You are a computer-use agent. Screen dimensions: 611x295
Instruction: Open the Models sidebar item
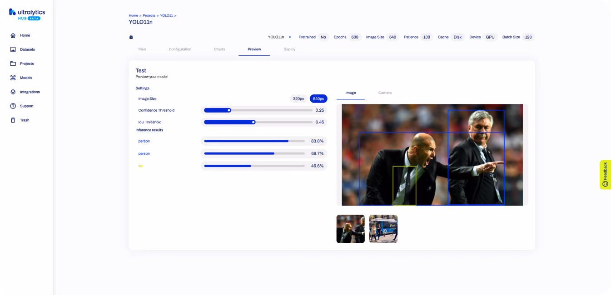pos(26,78)
